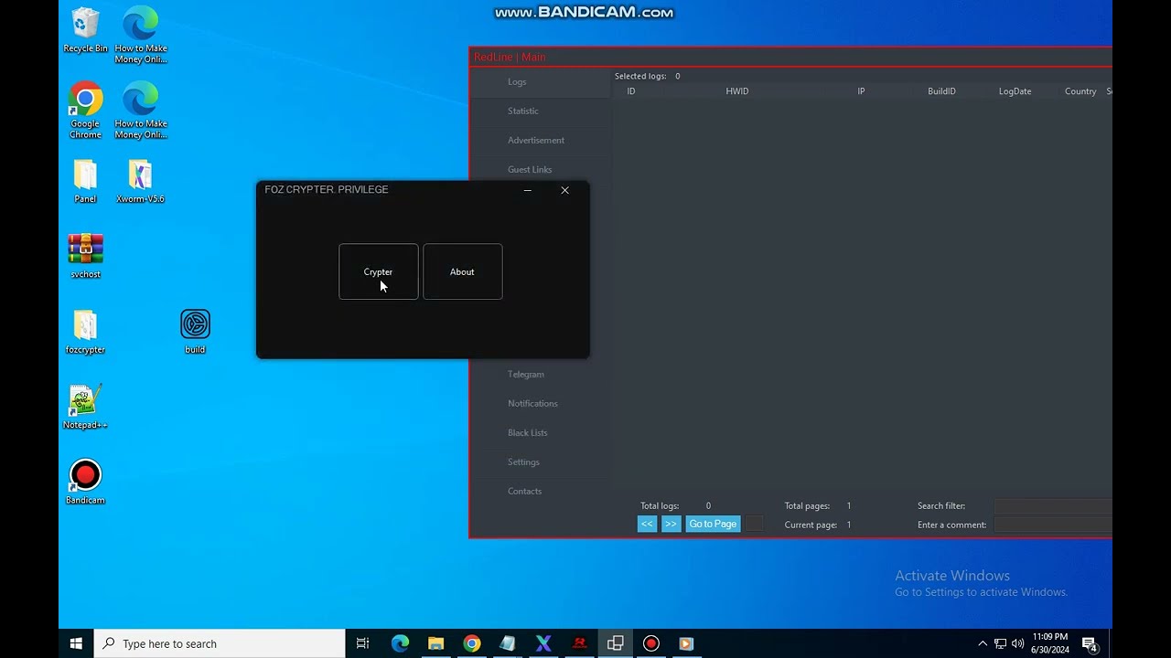The height and width of the screenshot is (658, 1171).
Task: Select the Xworm-V5.6 desktop icon
Action: (140, 182)
